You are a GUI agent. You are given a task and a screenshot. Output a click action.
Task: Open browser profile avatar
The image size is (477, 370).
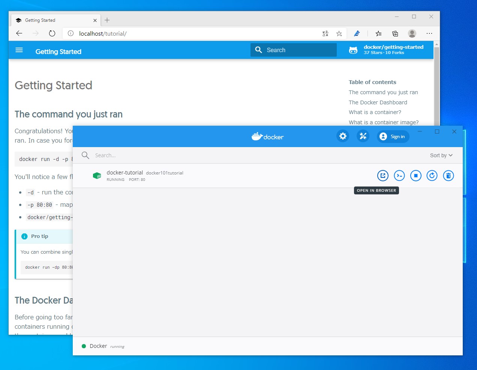412,33
